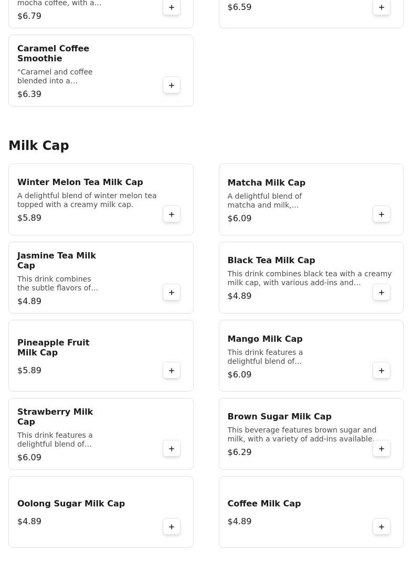Select the Oolong Sugar Milk Cap card
412x573 pixels.
coord(101,512)
